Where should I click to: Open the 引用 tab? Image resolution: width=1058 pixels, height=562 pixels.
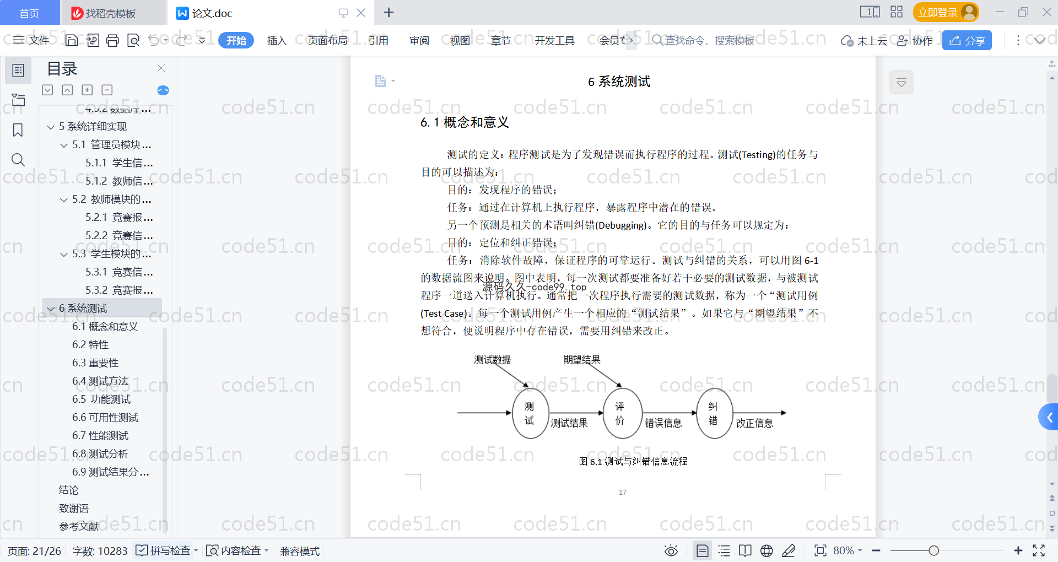(378, 40)
